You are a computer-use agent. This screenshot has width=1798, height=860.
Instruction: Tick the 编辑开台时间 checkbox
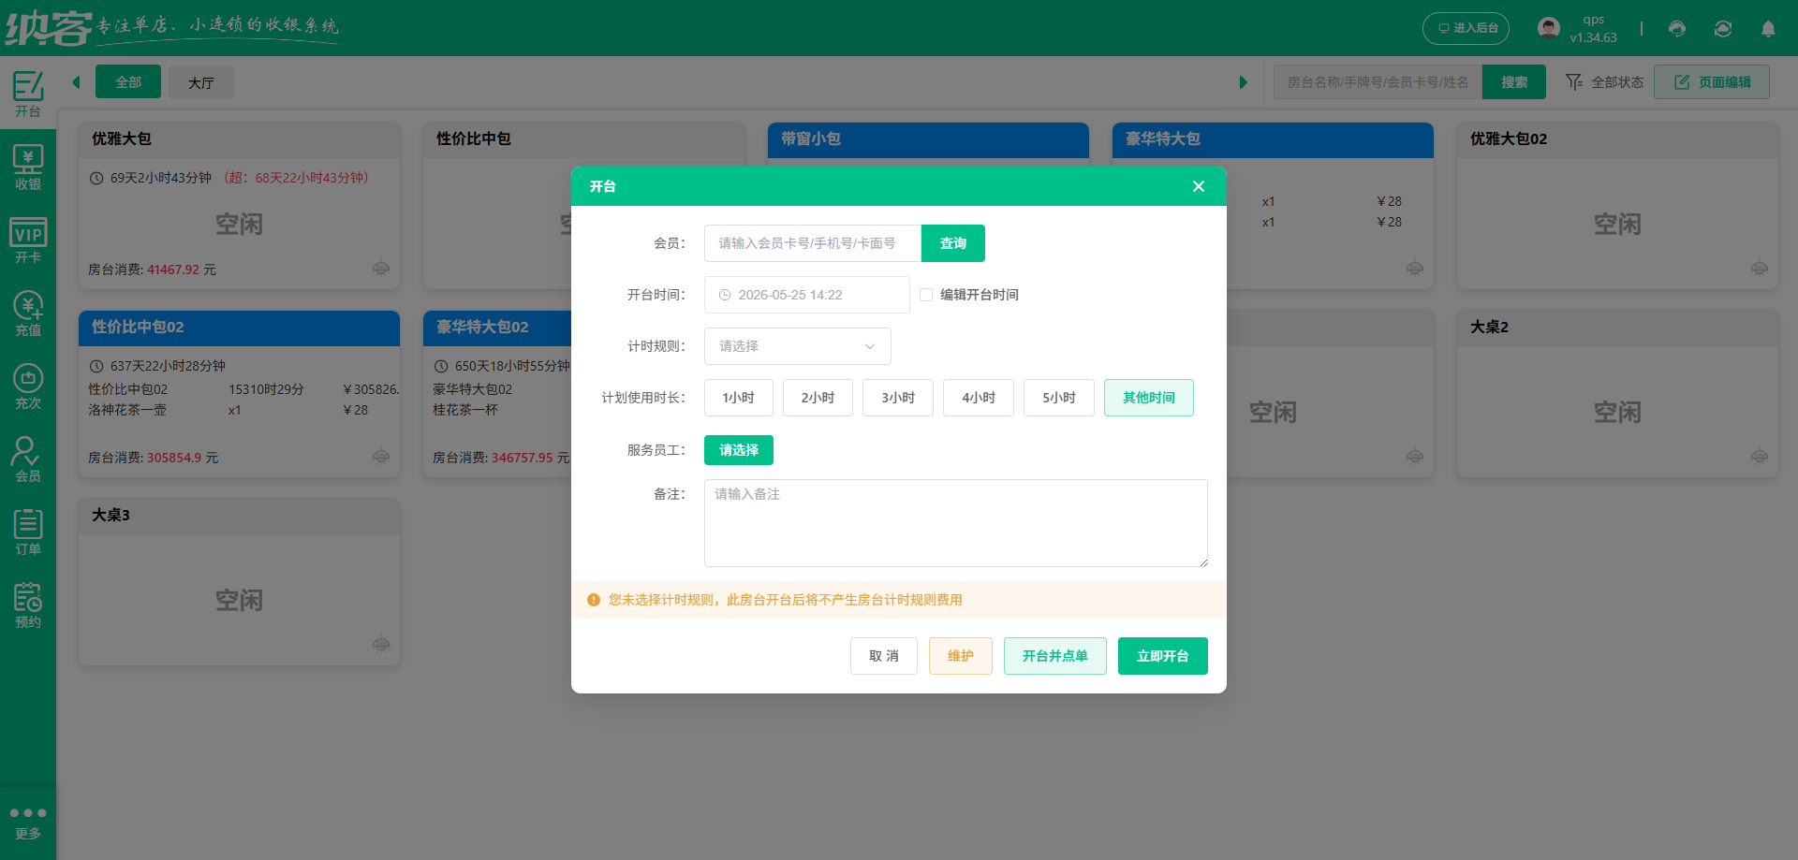pyautogui.click(x=926, y=295)
